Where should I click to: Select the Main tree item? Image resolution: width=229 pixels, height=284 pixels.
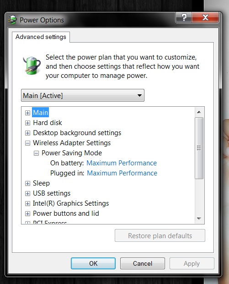(41, 113)
